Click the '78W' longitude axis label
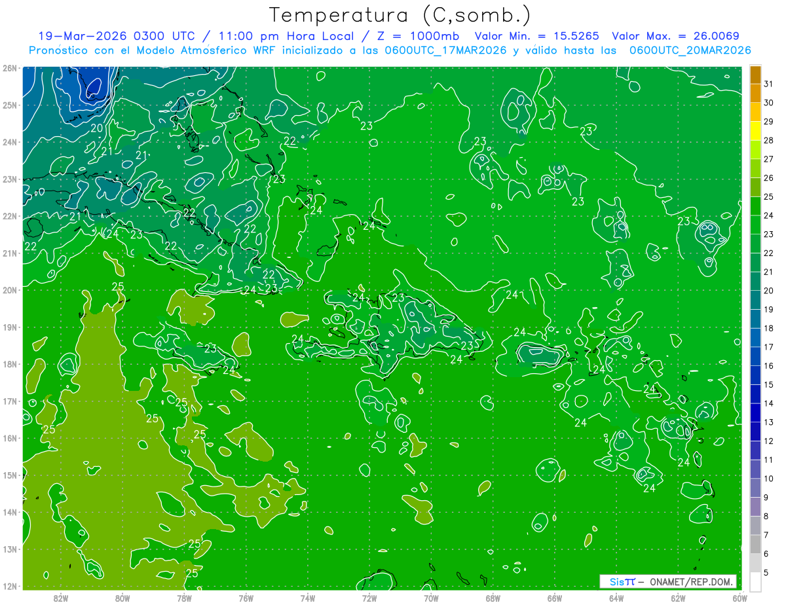786x607 pixels. [x=184, y=597]
